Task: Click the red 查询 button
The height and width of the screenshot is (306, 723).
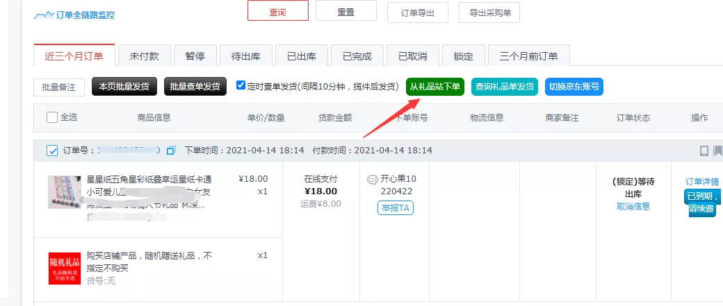Action: click(278, 10)
